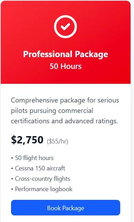Select the Performance logbook feature
The image size is (134, 222).
tap(42, 189)
